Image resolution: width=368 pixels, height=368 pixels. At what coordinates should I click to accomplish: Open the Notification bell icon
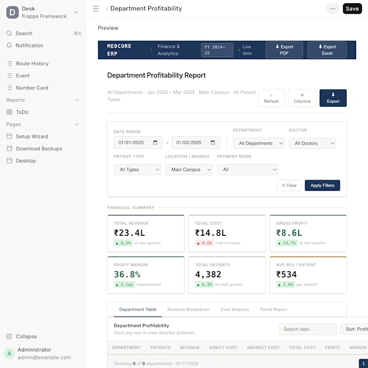coord(9,46)
